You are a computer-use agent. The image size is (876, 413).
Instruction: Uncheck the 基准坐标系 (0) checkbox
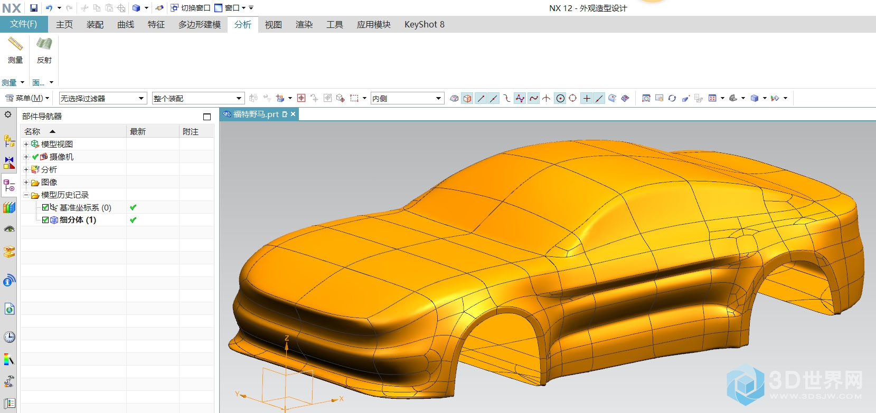pyautogui.click(x=45, y=207)
